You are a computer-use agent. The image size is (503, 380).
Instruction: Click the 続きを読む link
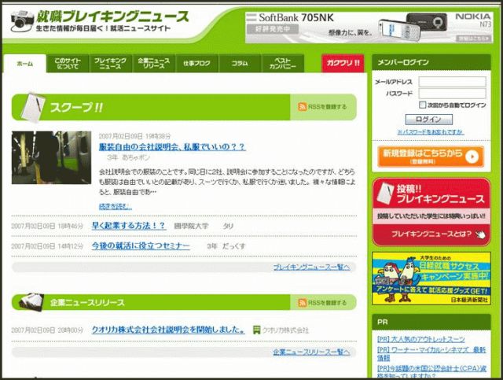pos(116,206)
